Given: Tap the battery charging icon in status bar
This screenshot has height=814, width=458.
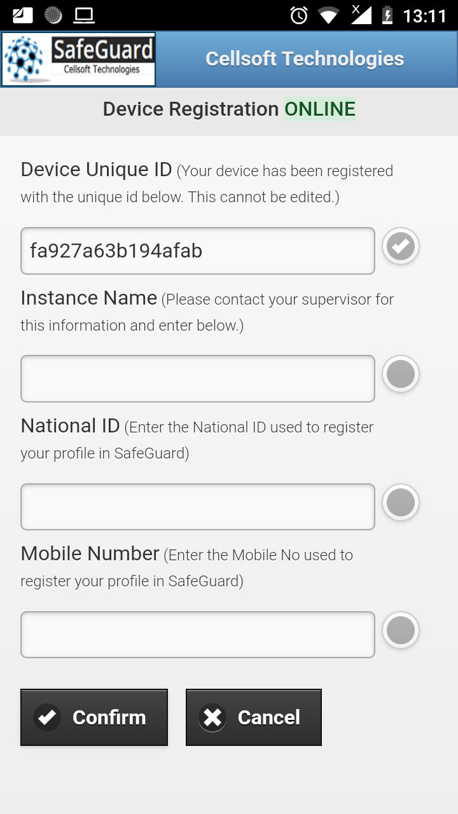Looking at the screenshot, I should coord(387,15).
